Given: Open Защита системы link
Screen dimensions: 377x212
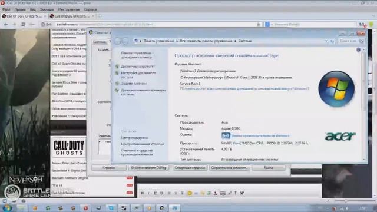Looking at the screenshot, I should coord(134,84).
